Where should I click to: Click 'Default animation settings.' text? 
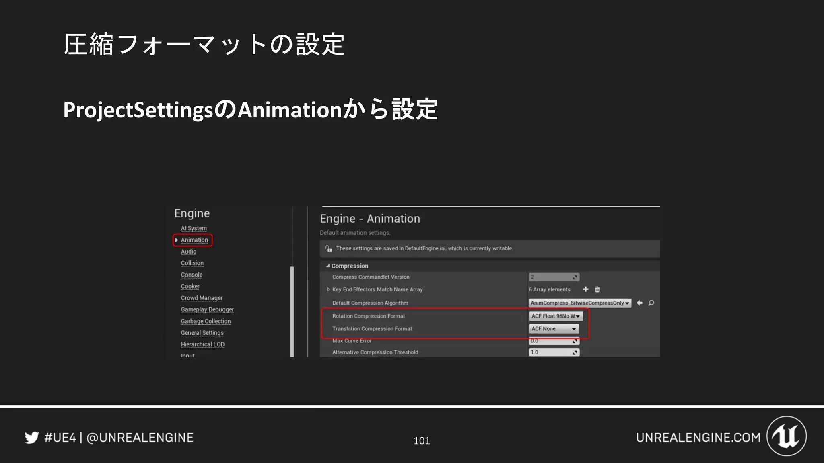355,233
